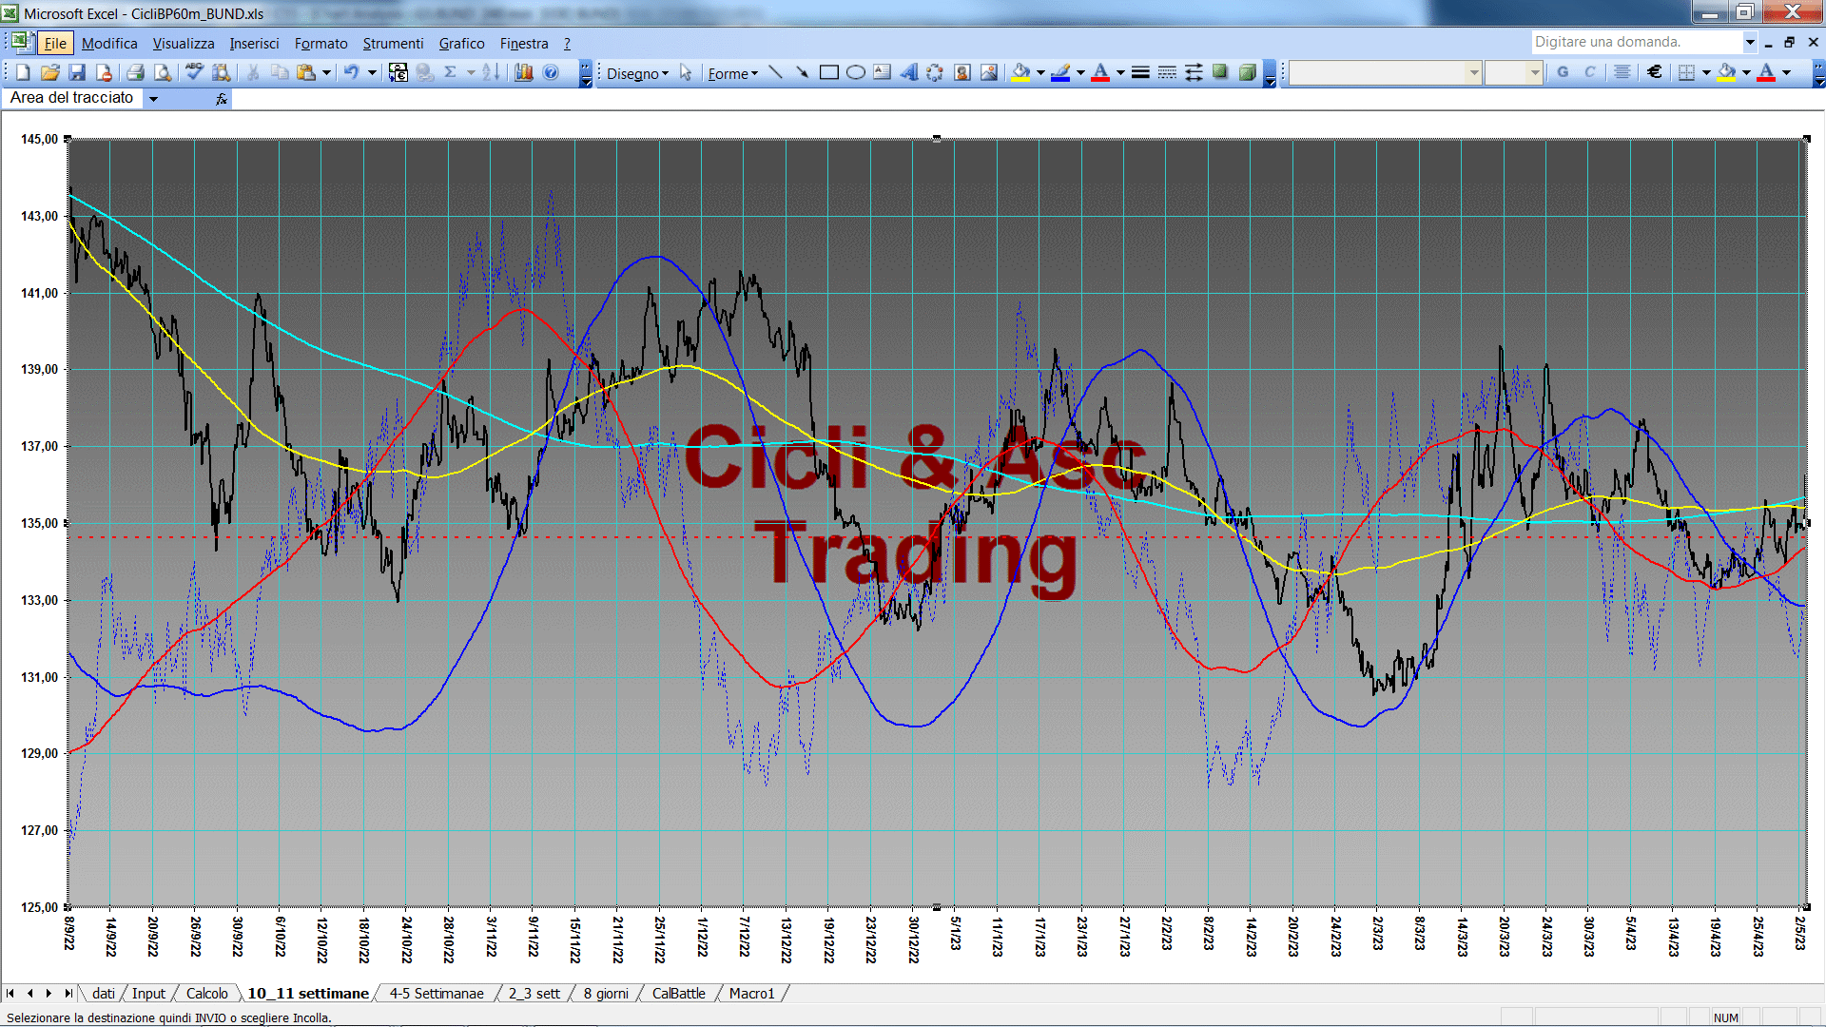
Task: Save the workbook with floppy icon
Action: click(77, 72)
